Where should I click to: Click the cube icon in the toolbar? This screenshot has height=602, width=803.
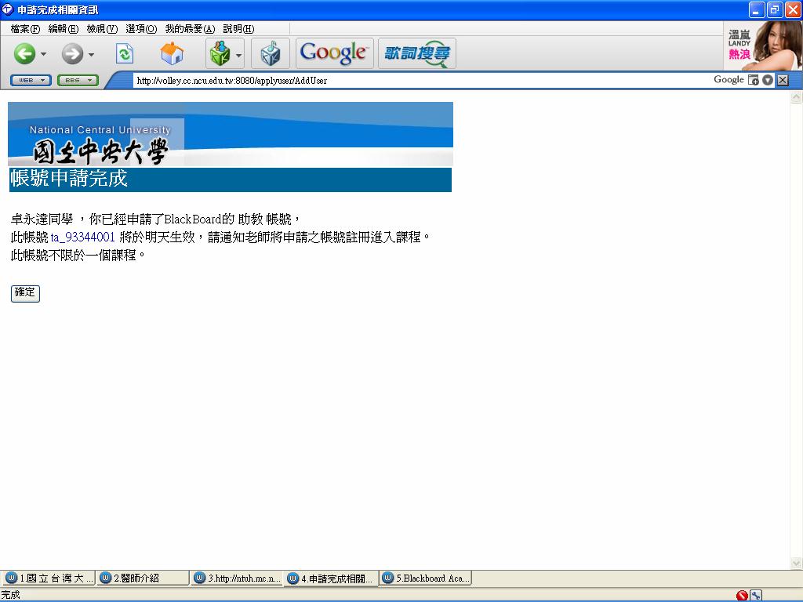coord(271,53)
